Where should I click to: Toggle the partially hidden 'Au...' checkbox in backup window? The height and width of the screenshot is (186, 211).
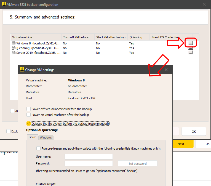click(x=12, y=111)
